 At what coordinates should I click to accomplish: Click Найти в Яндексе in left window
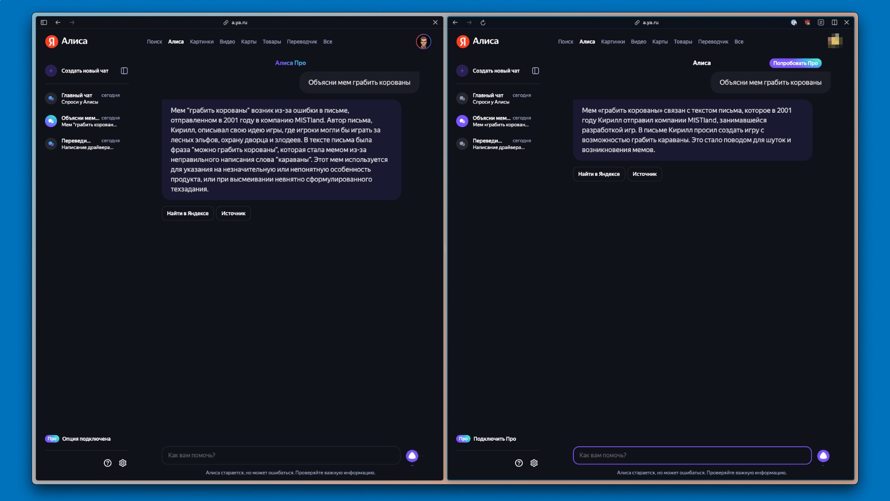point(188,213)
